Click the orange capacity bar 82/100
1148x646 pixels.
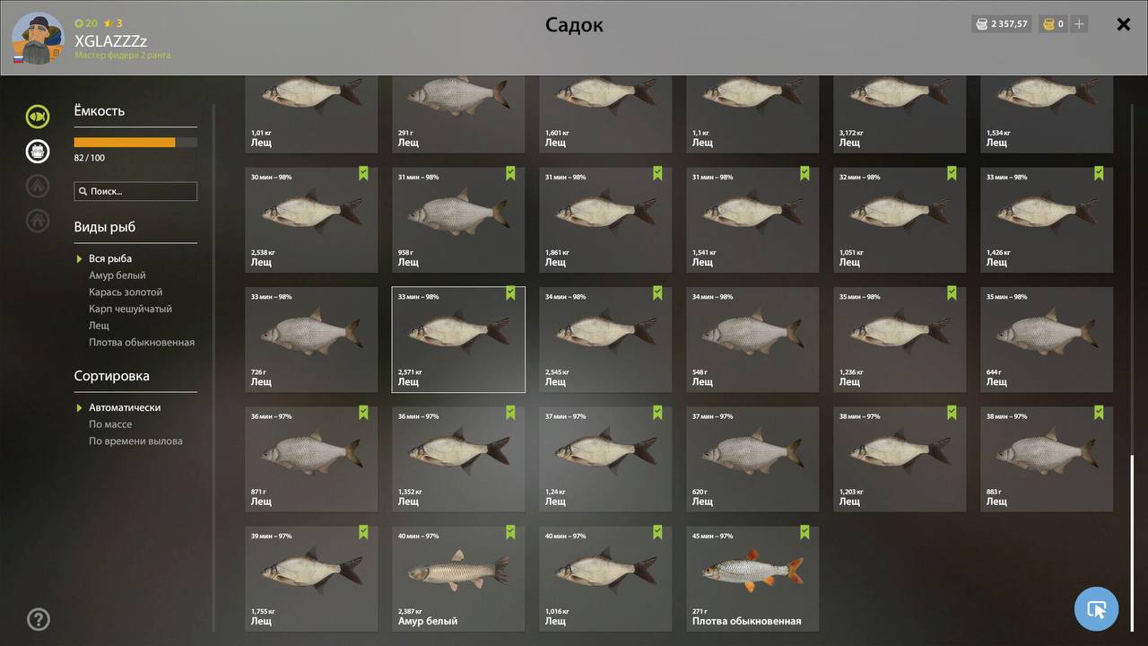135,142
